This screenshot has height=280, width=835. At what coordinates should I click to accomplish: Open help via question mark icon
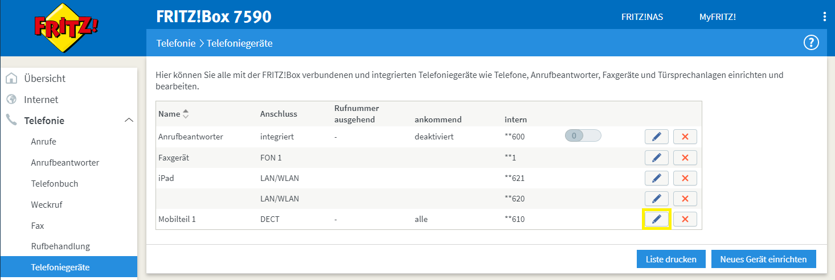click(811, 43)
